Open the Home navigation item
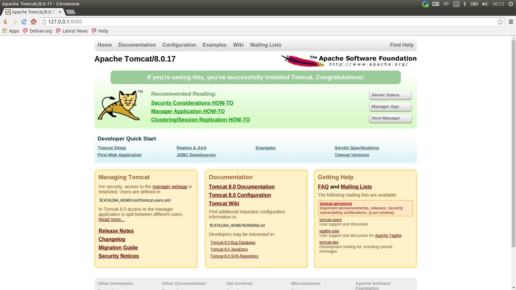This screenshot has width=516, height=290. click(104, 45)
